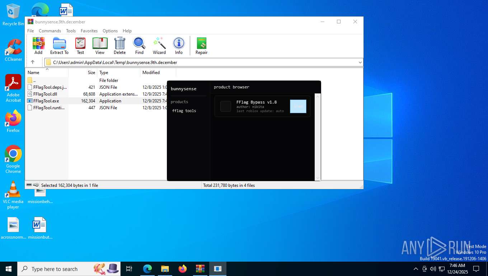
Task: Click the Delete trash can icon
Action: tap(119, 46)
